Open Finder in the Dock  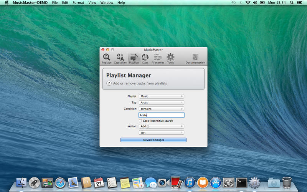tap(21, 183)
